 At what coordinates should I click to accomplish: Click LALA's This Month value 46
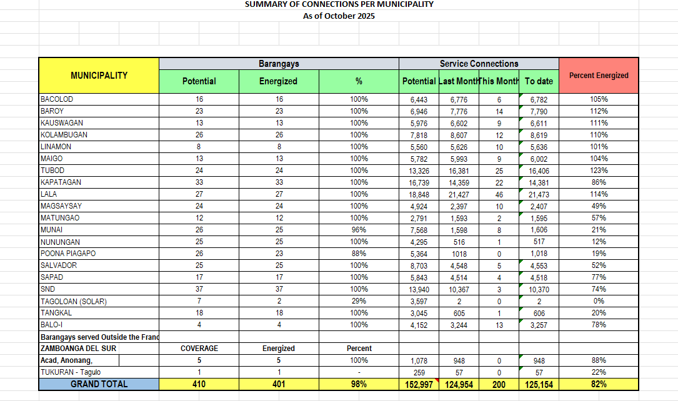pos(499,194)
